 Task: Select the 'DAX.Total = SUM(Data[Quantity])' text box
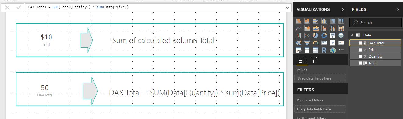click(x=194, y=93)
